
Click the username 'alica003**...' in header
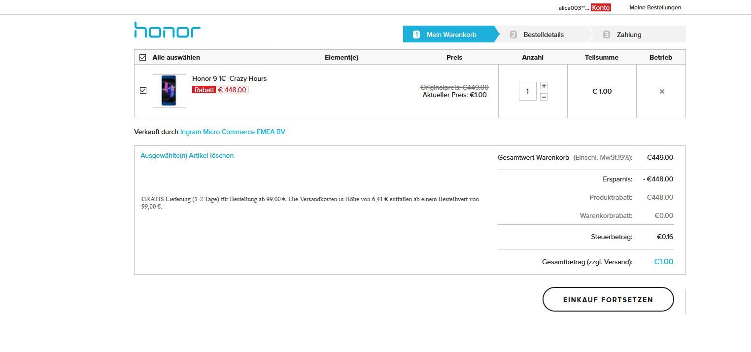tap(573, 8)
